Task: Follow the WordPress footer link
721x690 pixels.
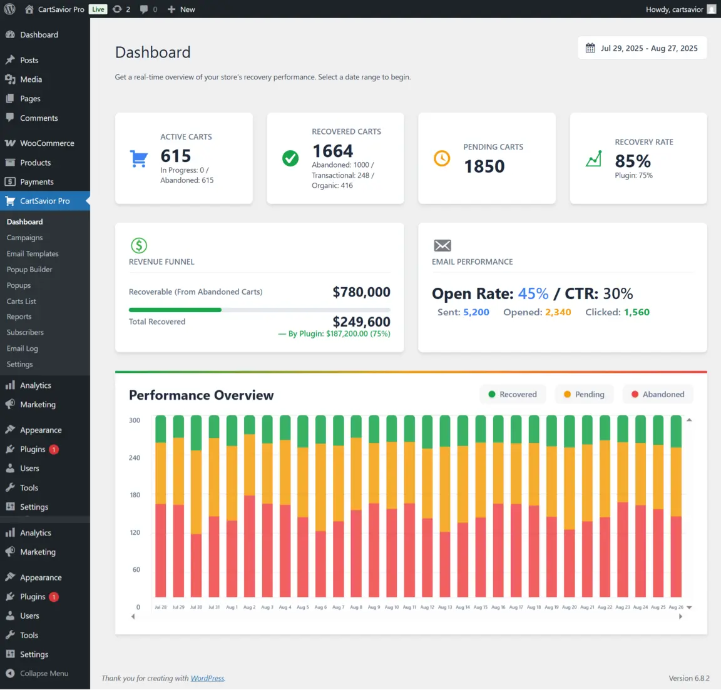Action: tap(207, 678)
